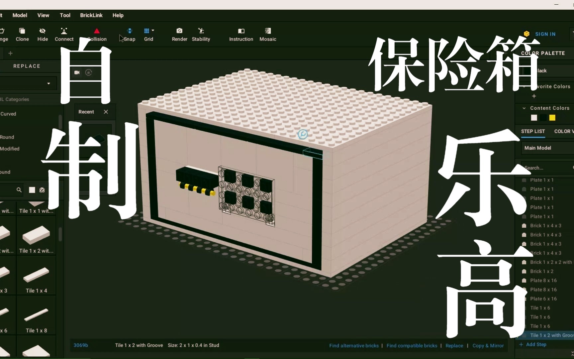Click the edit palette icon near search
Image resolution: width=574 pixels, height=359 pixels.
pos(42,190)
